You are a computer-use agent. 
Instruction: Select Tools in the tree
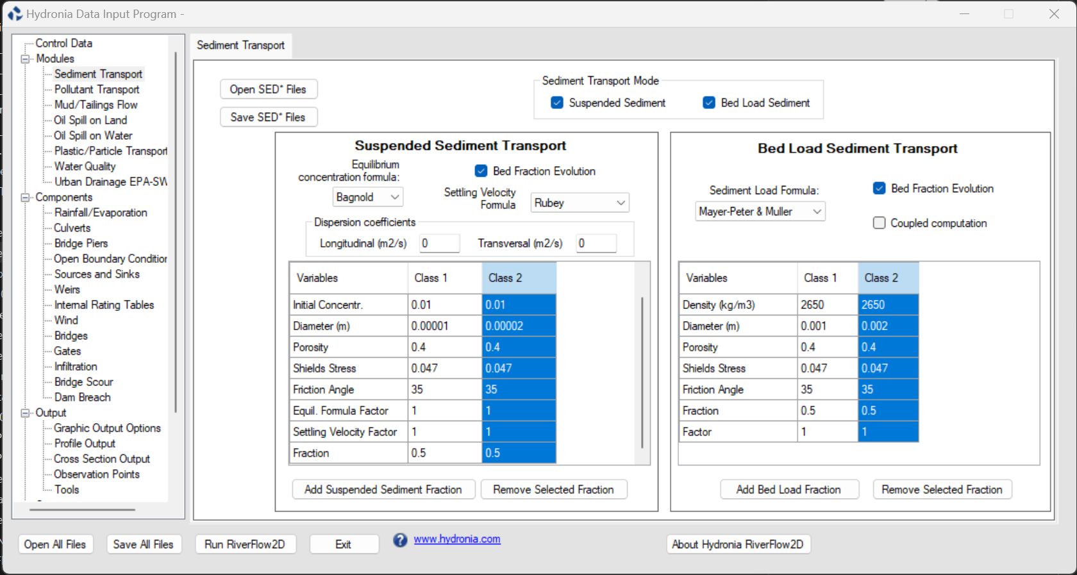point(67,489)
